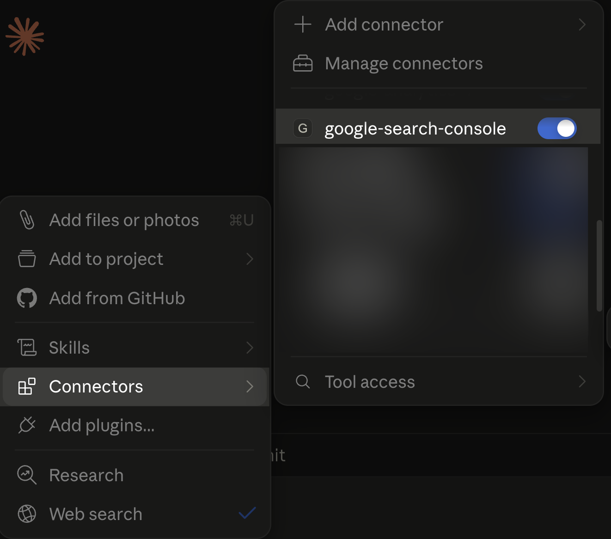The image size is (611, 539).
Task: Select the Web search label
Action: (96, 514)
